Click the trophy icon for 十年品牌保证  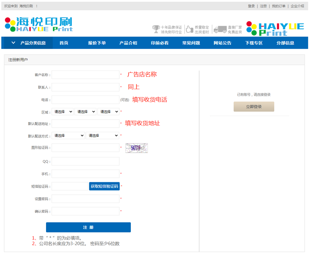click(156, 29)
